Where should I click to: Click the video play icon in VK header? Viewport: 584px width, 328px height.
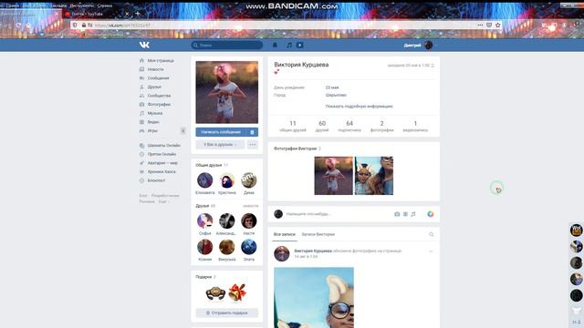tap(300, 45)
